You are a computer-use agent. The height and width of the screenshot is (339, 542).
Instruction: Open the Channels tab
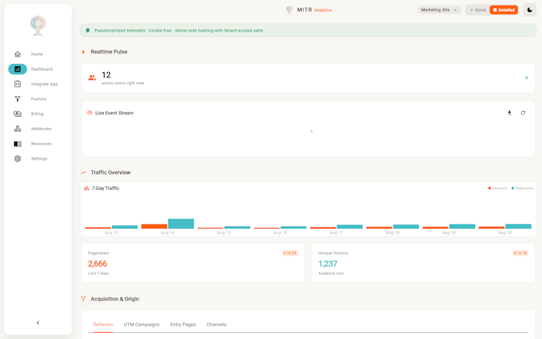tap(216, 325)
